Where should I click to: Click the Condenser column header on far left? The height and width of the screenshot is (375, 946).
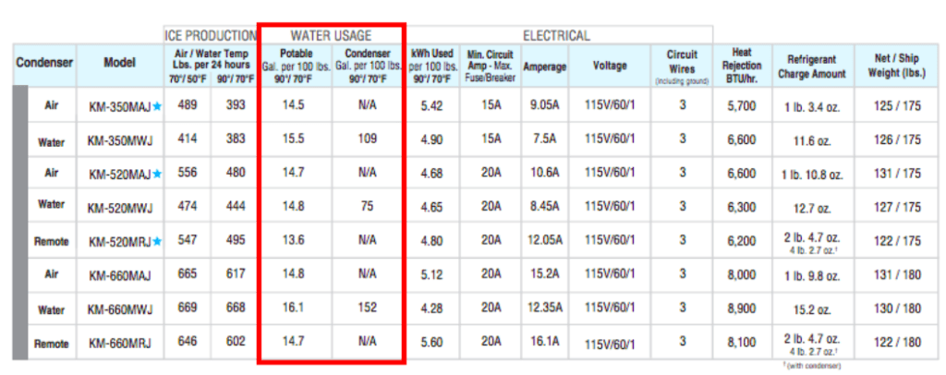(43, 64)
